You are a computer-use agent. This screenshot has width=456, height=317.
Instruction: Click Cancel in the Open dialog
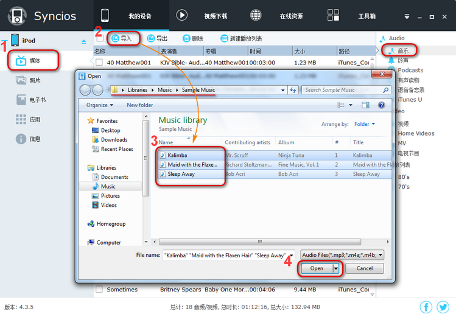tap(365, 268)
